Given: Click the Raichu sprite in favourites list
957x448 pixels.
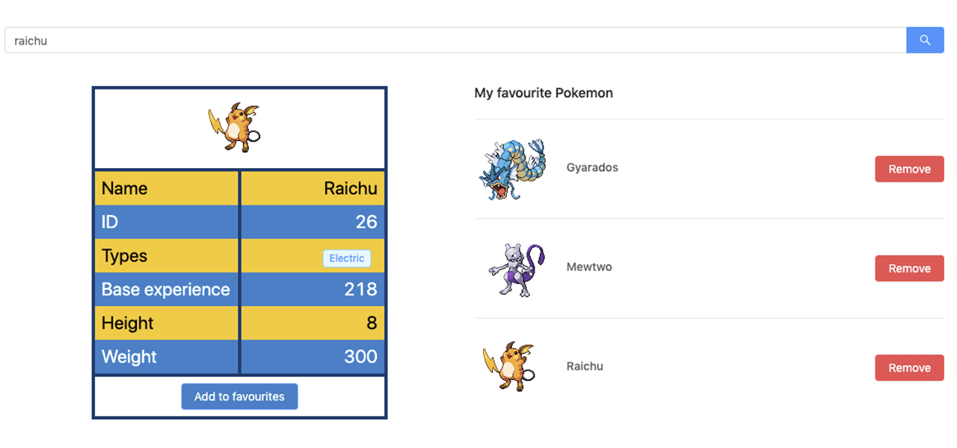Looking at the screenshot, I should coord(510,367).
